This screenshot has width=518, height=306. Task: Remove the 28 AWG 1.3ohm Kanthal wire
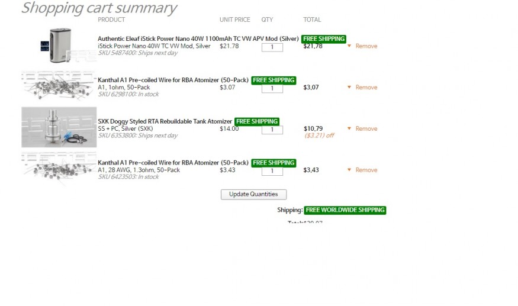(366, 170)
